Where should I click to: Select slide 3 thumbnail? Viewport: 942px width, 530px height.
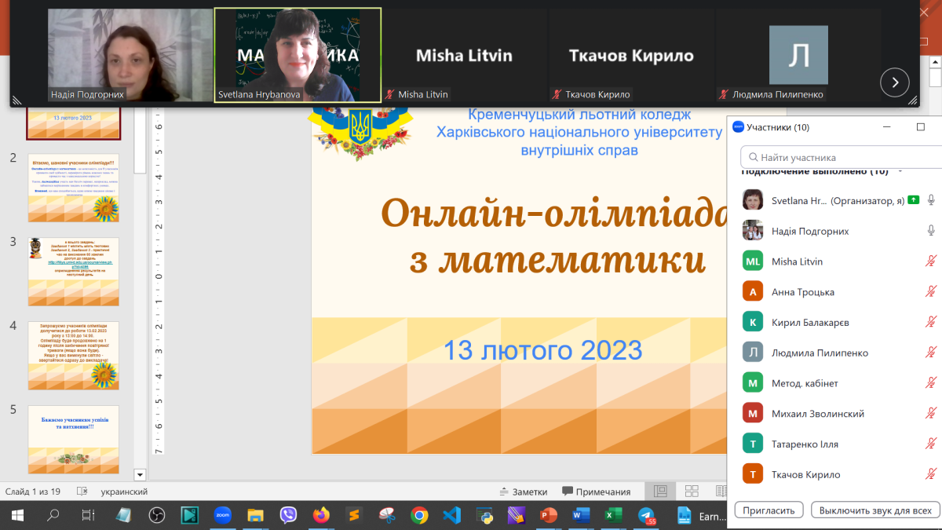click(x=73, y=272)
